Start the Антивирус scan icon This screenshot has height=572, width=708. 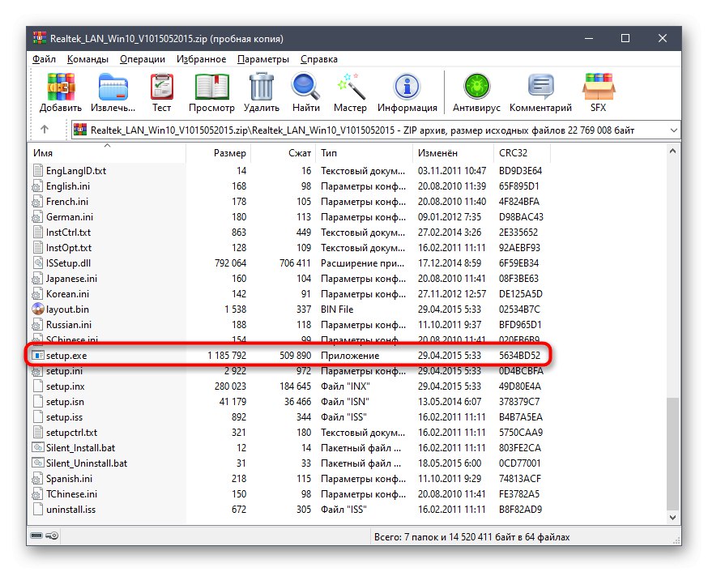477,87
